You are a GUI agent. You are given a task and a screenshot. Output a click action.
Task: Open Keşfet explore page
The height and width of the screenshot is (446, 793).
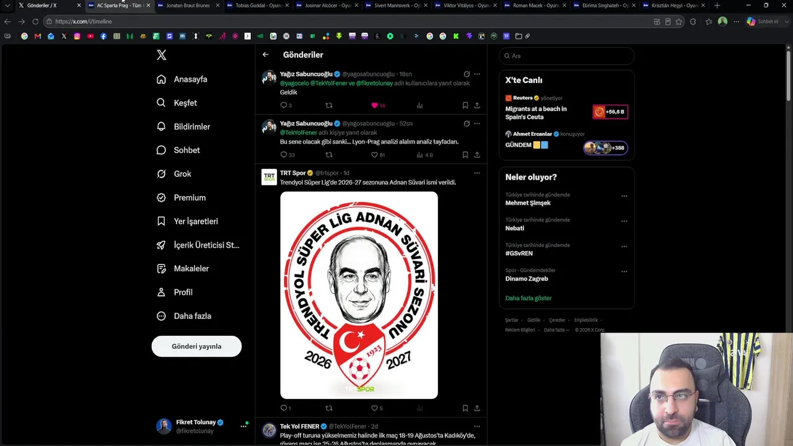177,103
